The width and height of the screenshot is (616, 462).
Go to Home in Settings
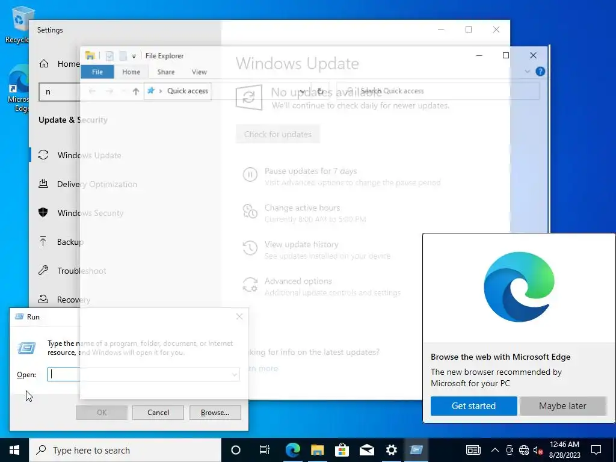59,64
